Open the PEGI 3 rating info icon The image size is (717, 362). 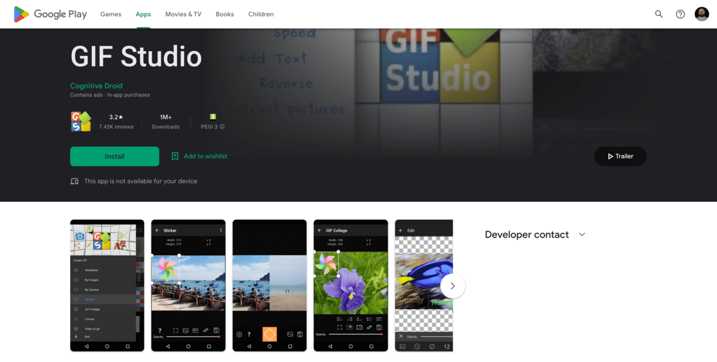coord(222,127)
